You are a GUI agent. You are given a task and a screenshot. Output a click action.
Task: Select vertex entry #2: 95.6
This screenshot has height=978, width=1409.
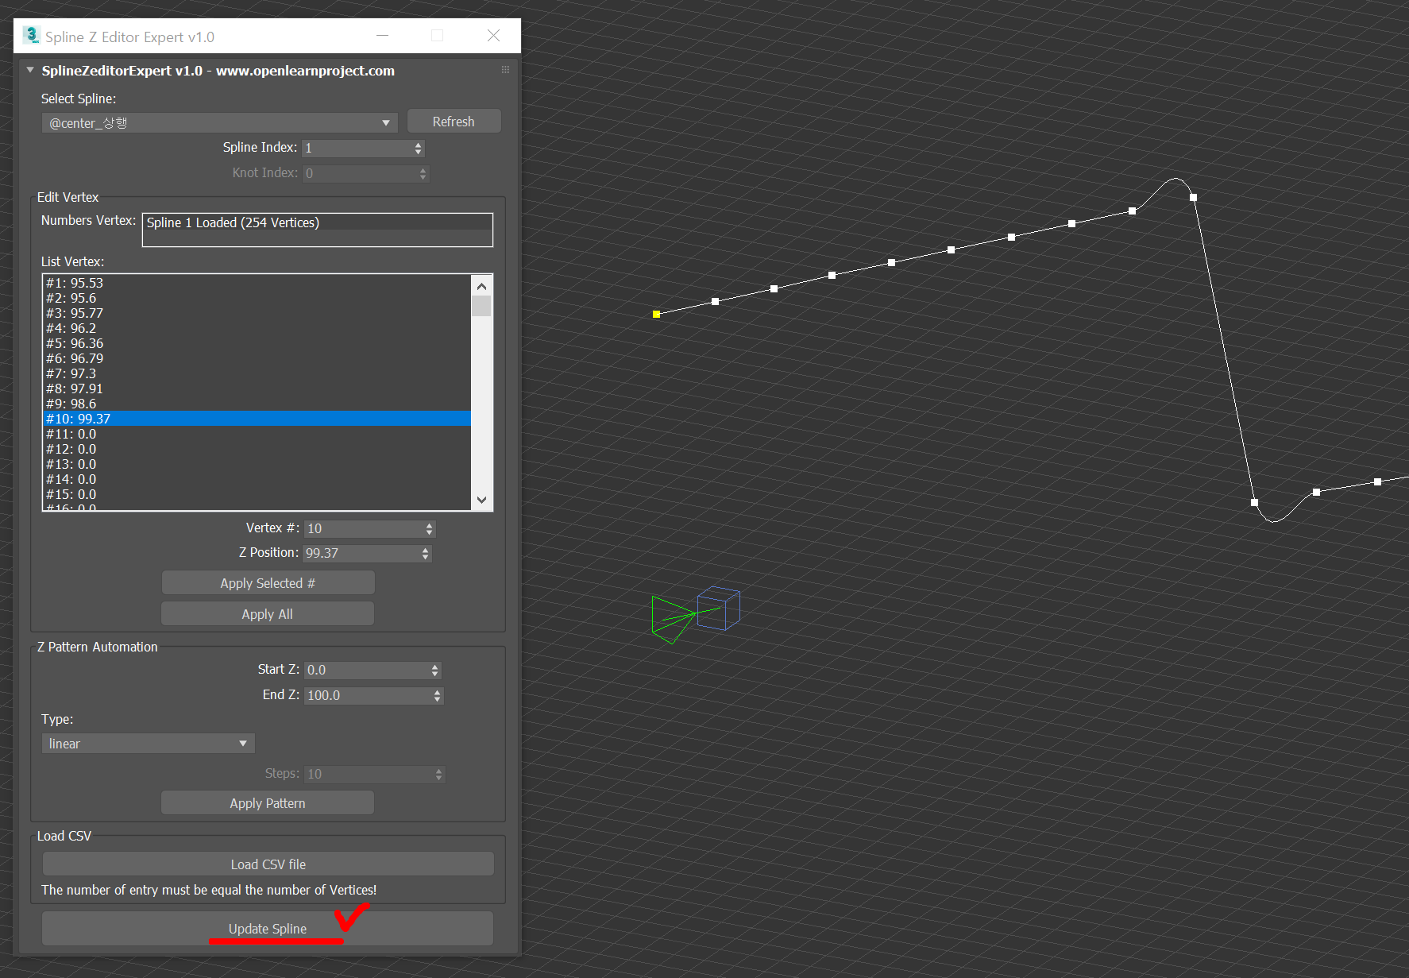tap(257, 298)
